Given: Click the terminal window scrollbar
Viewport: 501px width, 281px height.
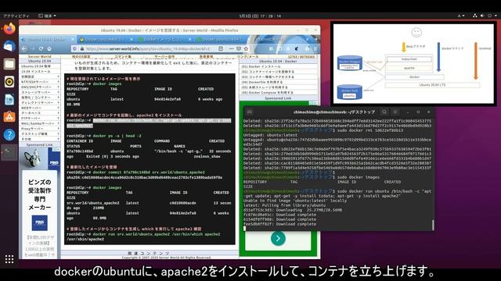Looking at the screenshot, I should pos(433,224).
